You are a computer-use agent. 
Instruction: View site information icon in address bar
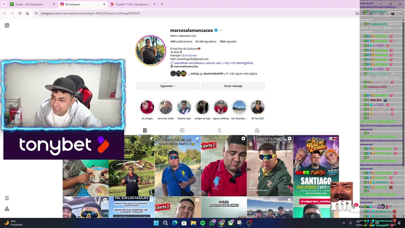(36, 13)
